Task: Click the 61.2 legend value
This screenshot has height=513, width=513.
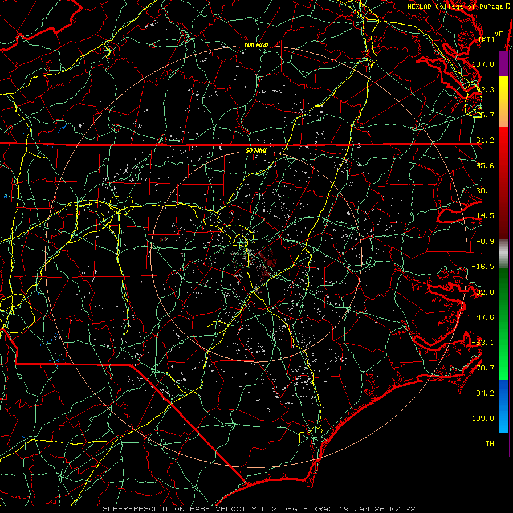Action: click(x=485, y=140)
